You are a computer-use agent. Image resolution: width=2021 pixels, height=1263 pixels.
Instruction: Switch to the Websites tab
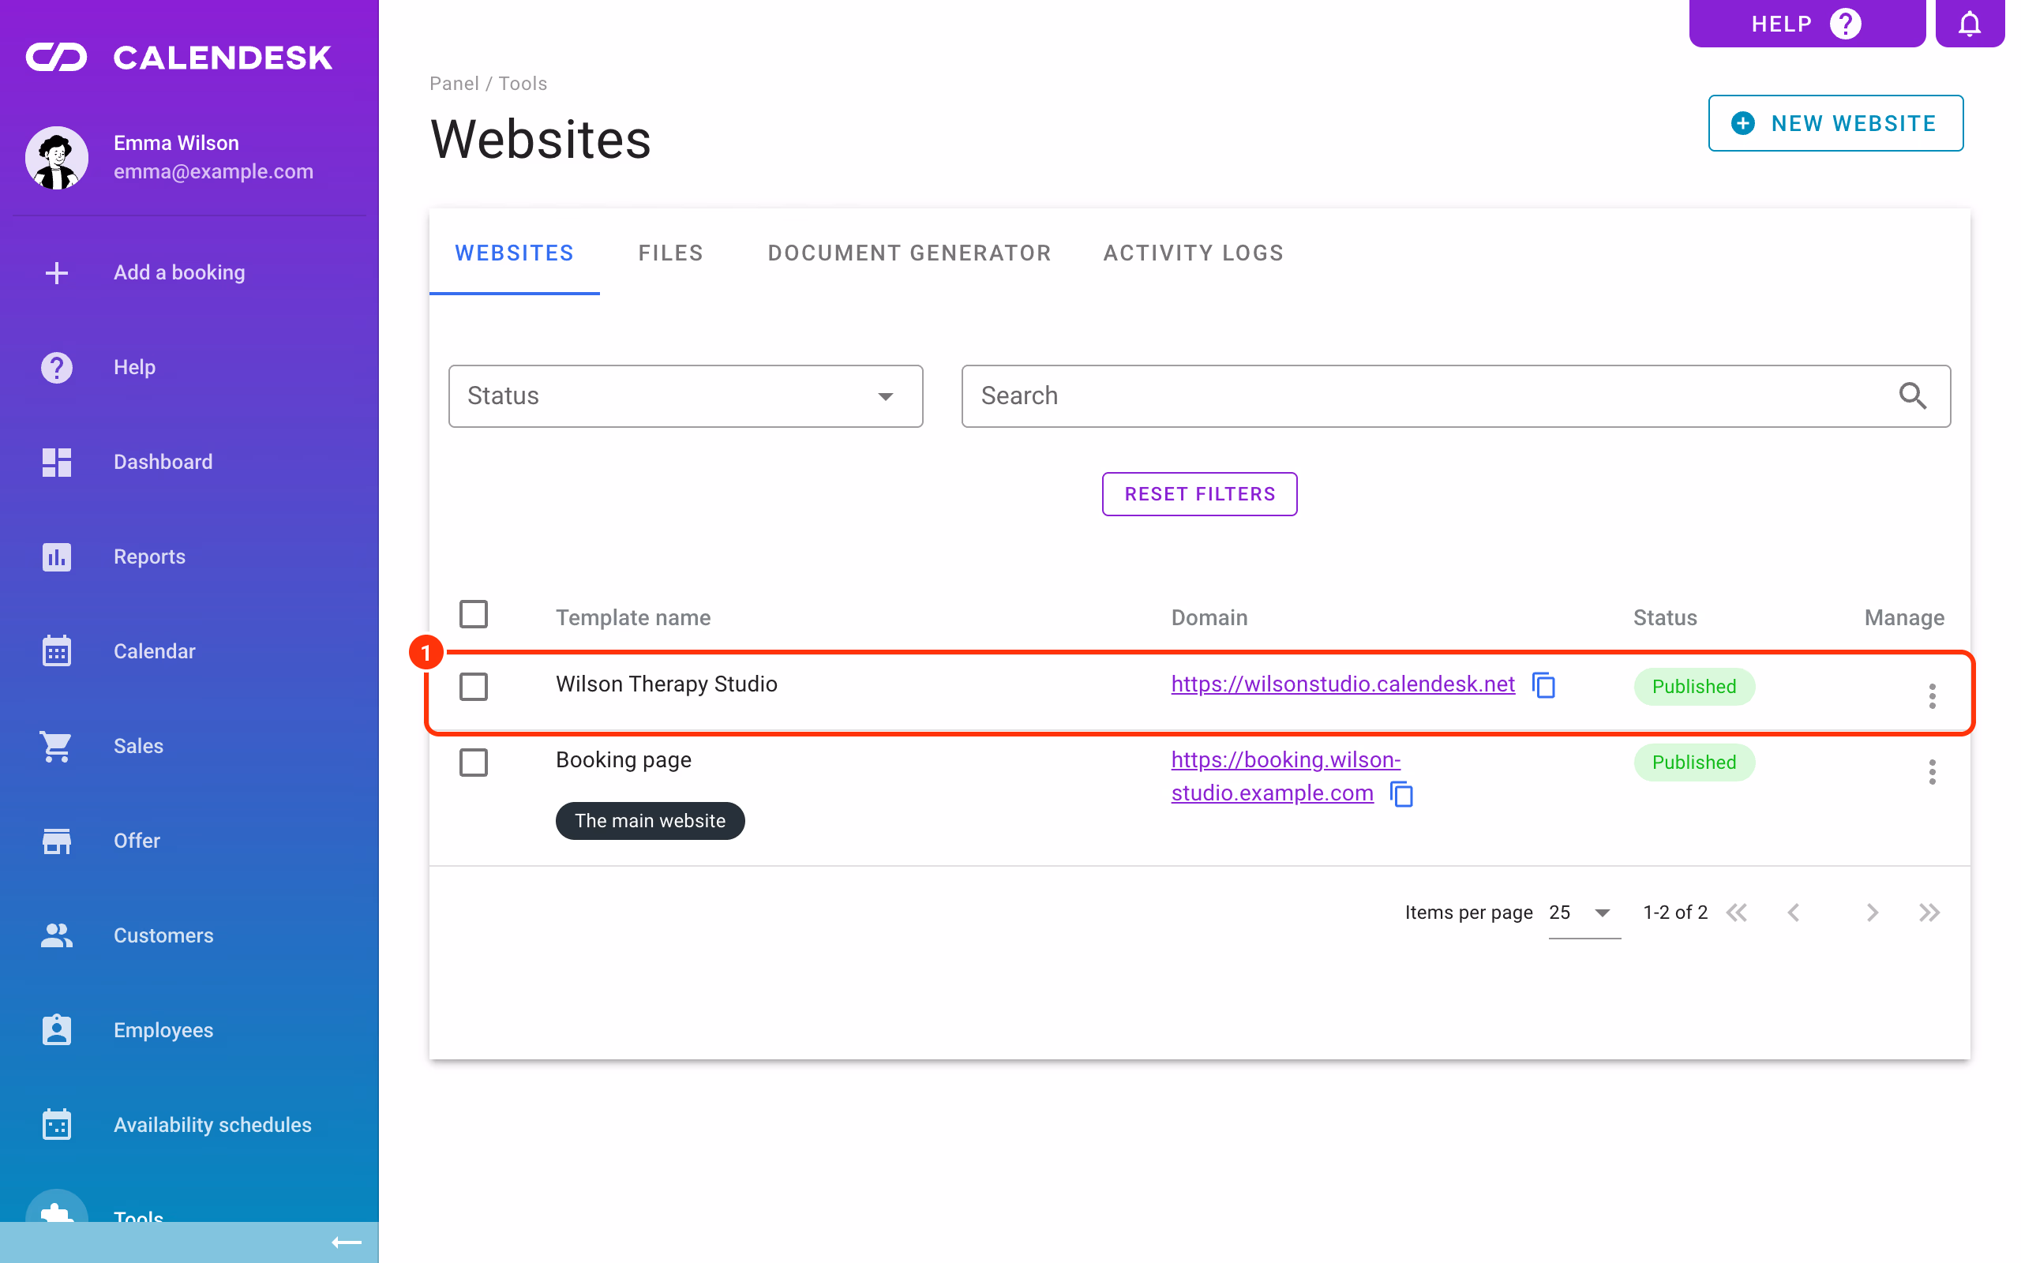pyautogui.click(x=515, y=253)
